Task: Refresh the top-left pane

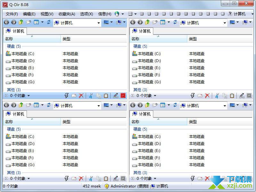Action: (49, 22)
